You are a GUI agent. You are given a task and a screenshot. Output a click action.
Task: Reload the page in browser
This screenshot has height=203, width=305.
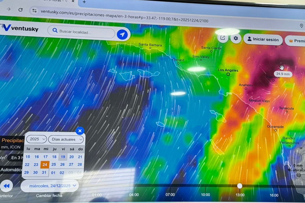coord(21,10)
